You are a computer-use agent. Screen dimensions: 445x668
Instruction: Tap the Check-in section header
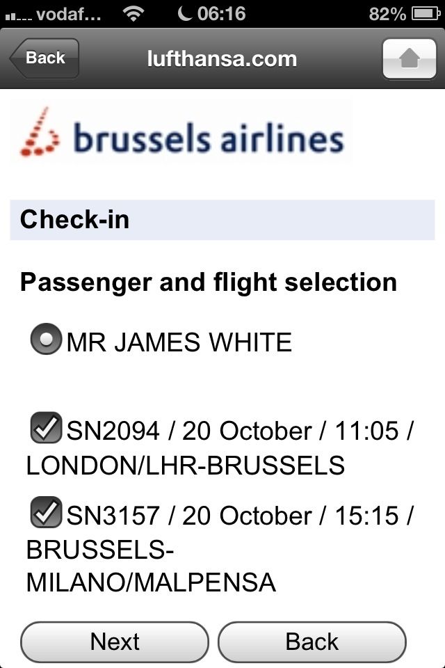point(222,220)
